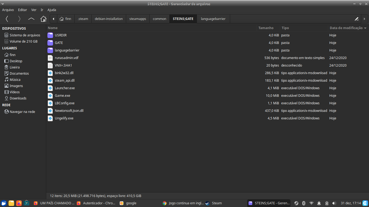The height and width of the screenshot is (207, 369).
Task: Jump to .steam path segment
Action: (x=83, y=19)
